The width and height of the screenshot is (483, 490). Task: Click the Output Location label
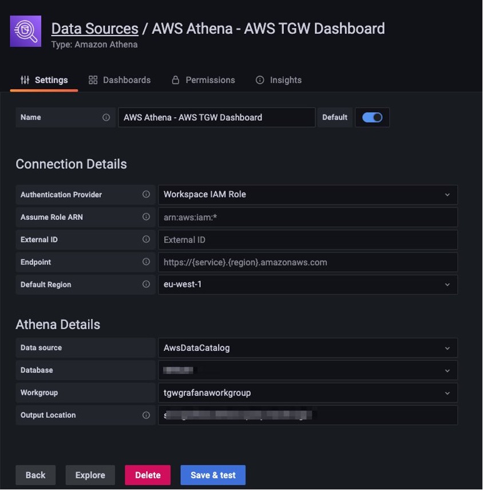tap(48, 416)
